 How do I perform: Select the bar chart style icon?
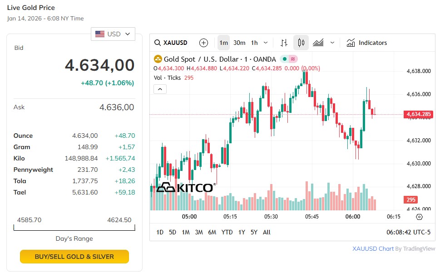pyautogui.click(x=284, y=43)
